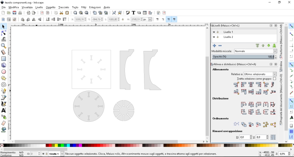Open the Livello 1 layer dropdown in status bar
Image resolution: width=294 pixels, height=157 pixels.
click(x=56, y=154)
